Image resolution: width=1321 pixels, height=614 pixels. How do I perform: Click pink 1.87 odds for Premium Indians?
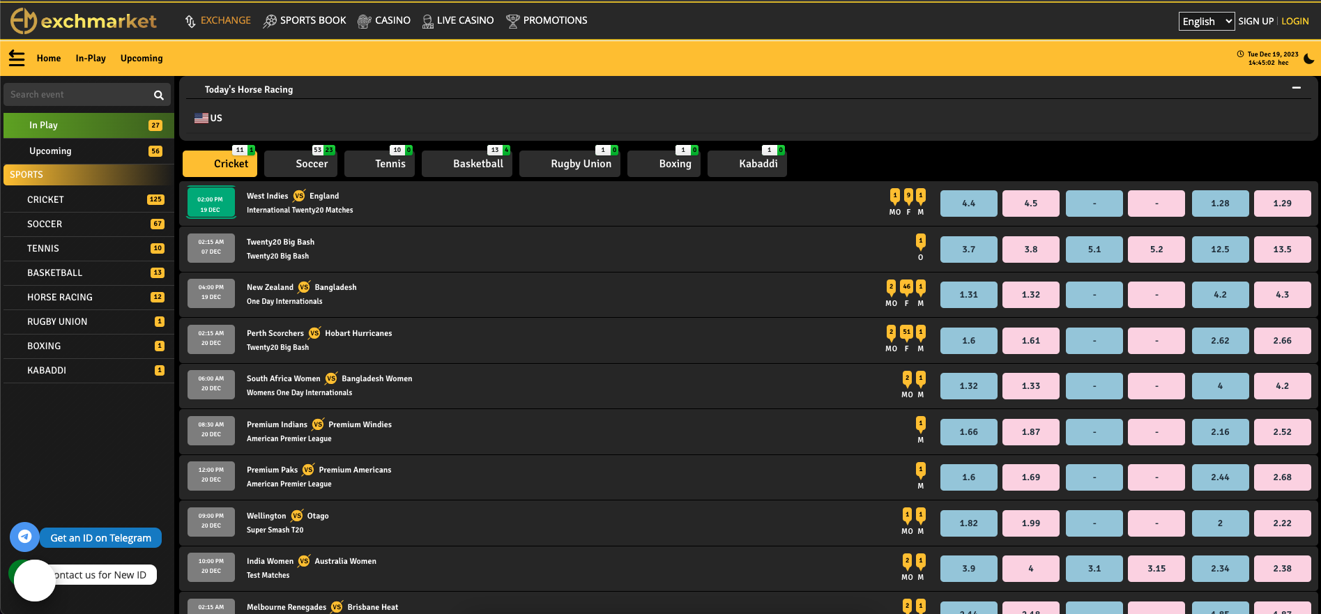coord(1031,432)
